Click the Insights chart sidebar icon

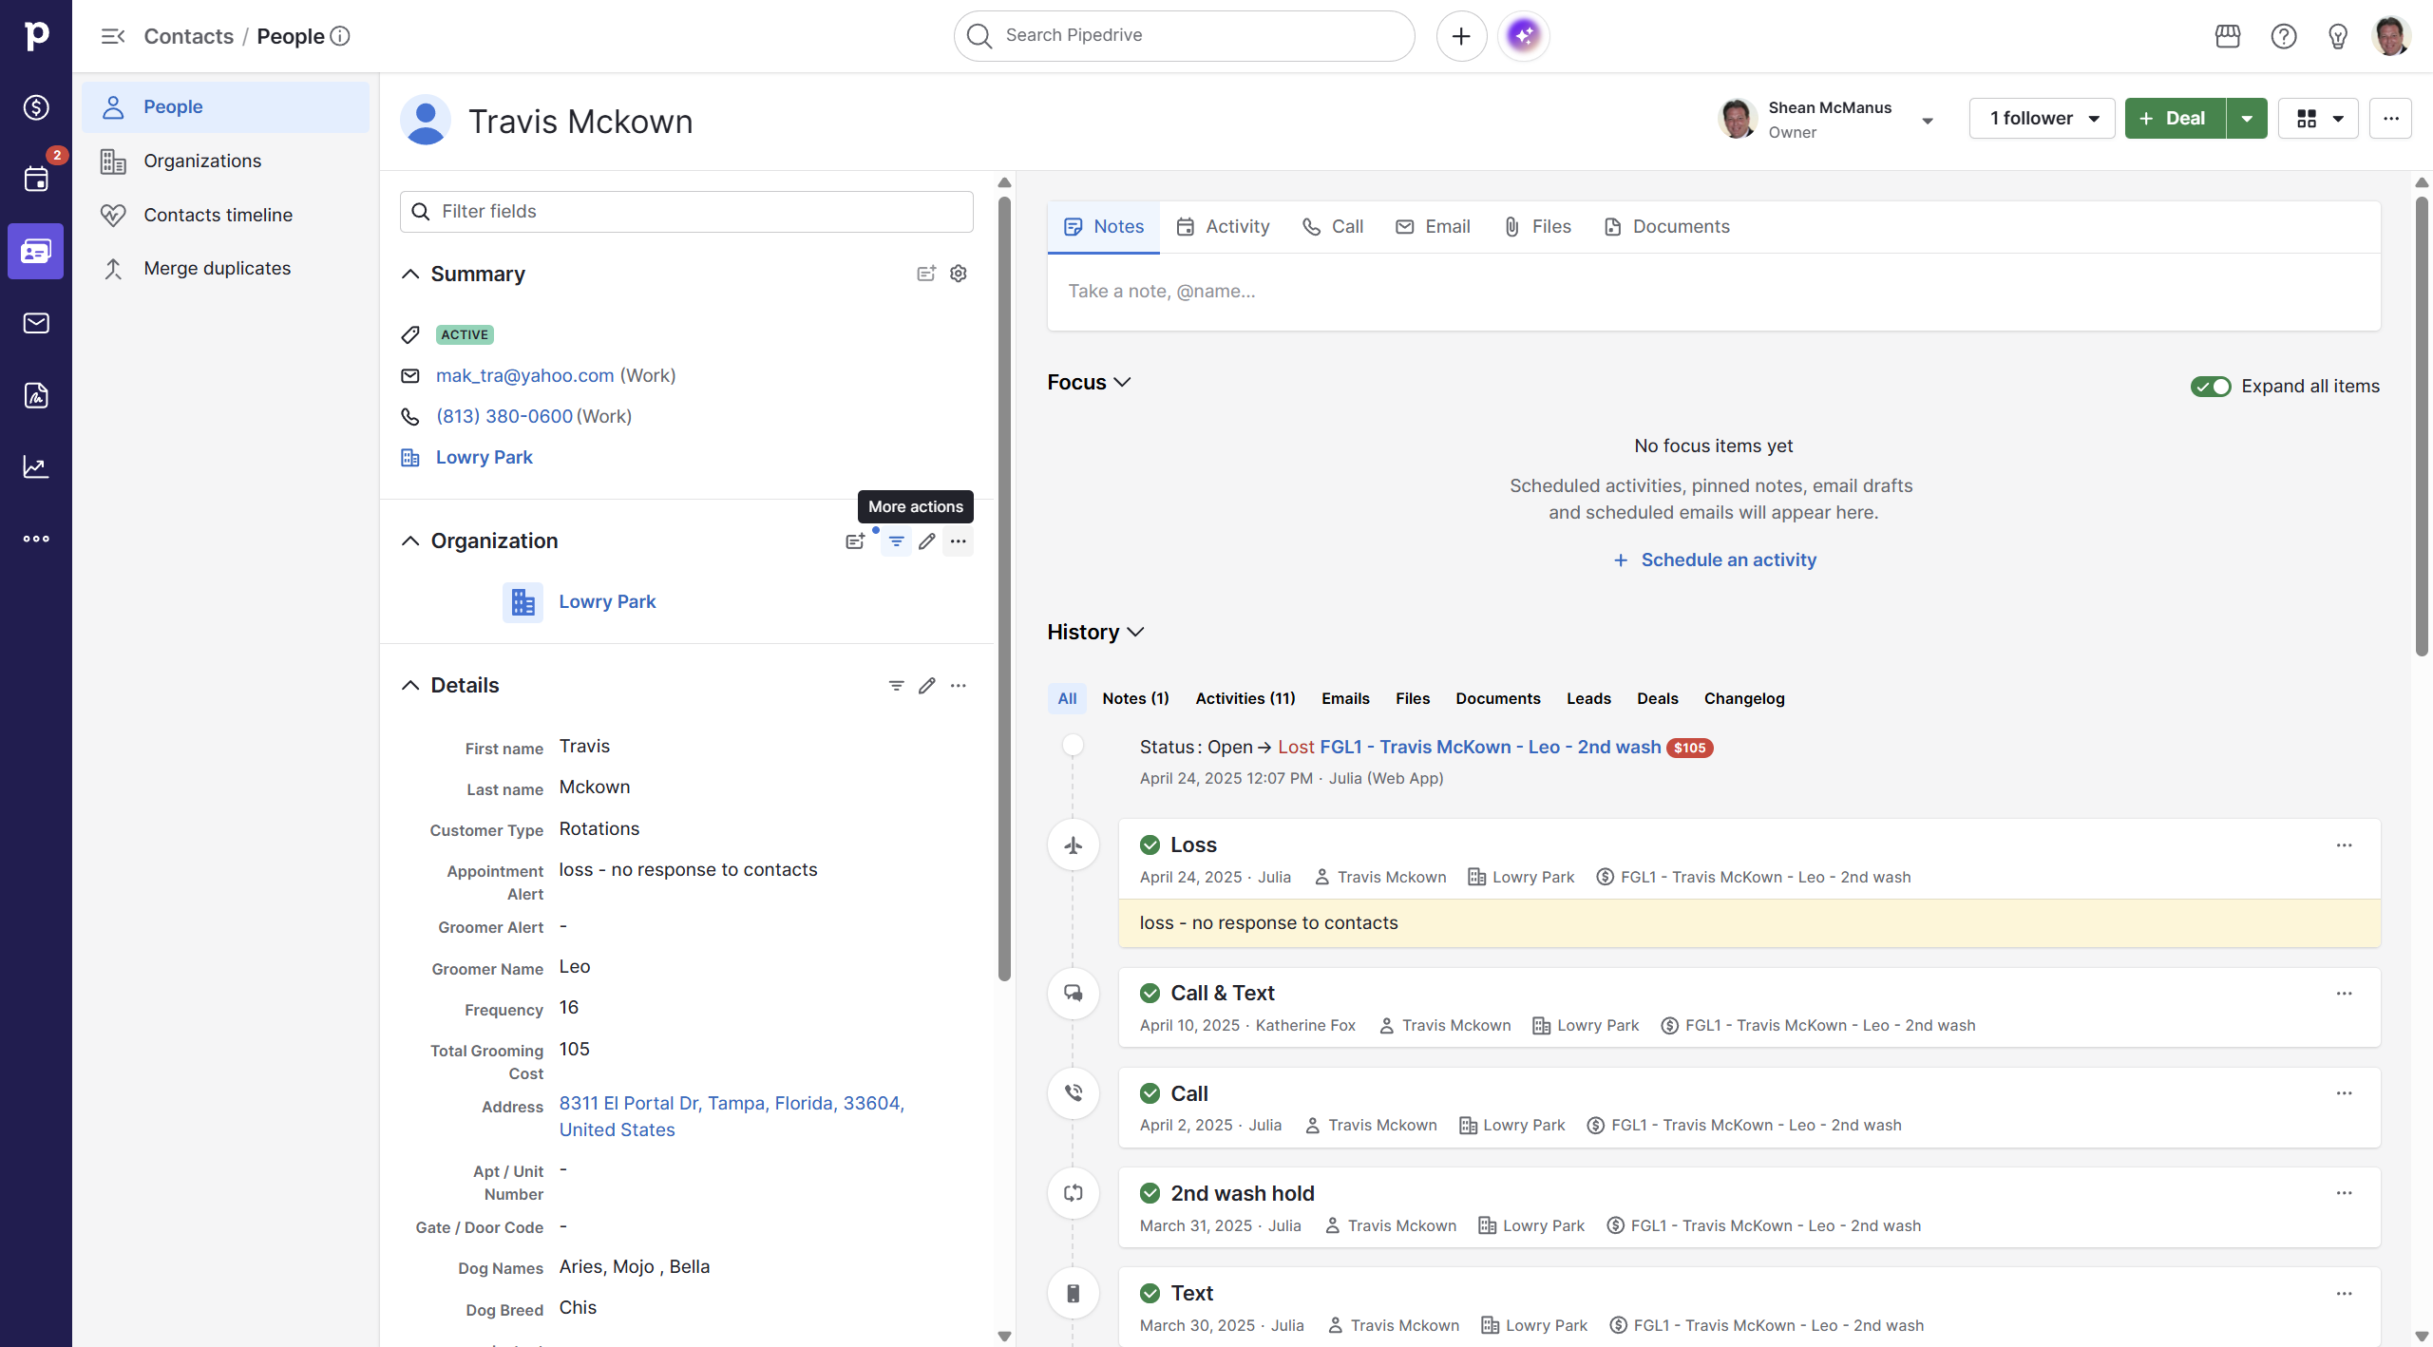[36, 466]
